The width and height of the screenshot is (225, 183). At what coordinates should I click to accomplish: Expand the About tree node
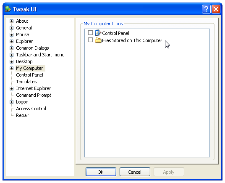(11, 21)
